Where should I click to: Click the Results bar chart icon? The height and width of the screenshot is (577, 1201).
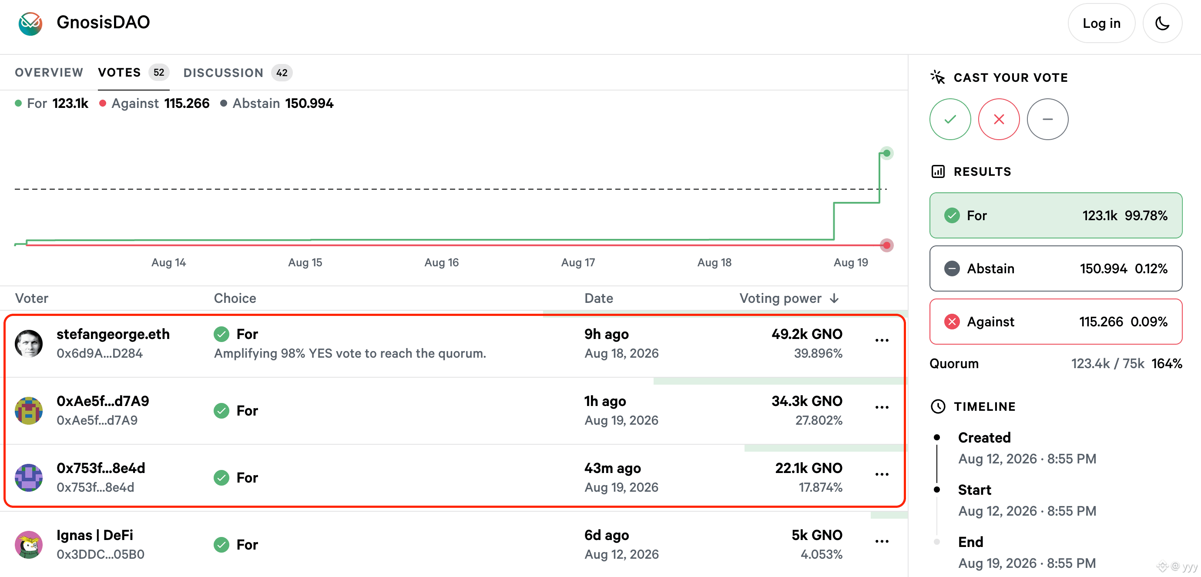938,171
